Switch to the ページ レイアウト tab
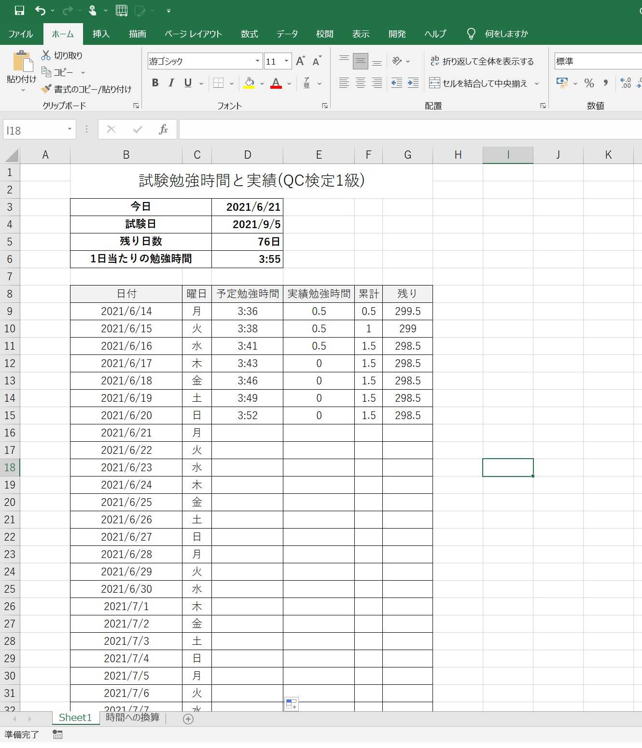This screenshot has height=748, width=642. (x=193, y=34)
